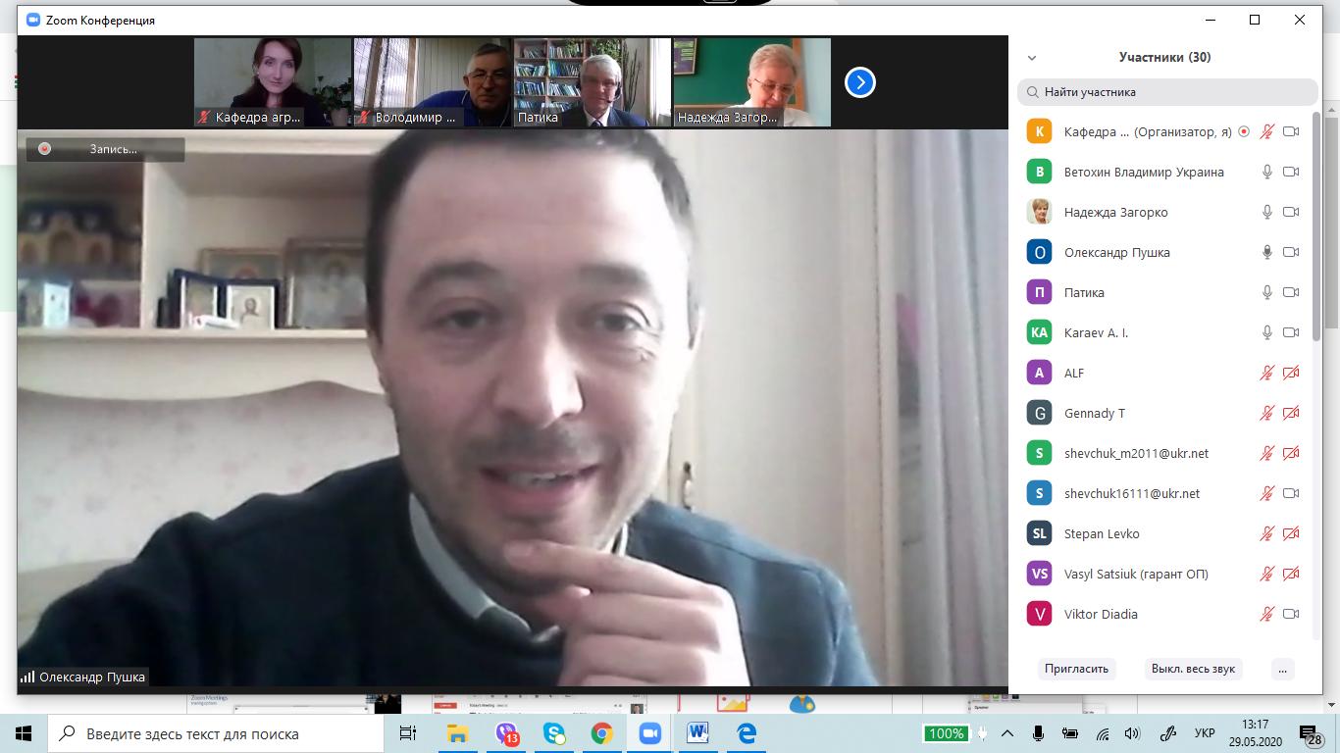Open Windows Start menu
Screen dimensions: 1340x753
[x=24, y=733]
